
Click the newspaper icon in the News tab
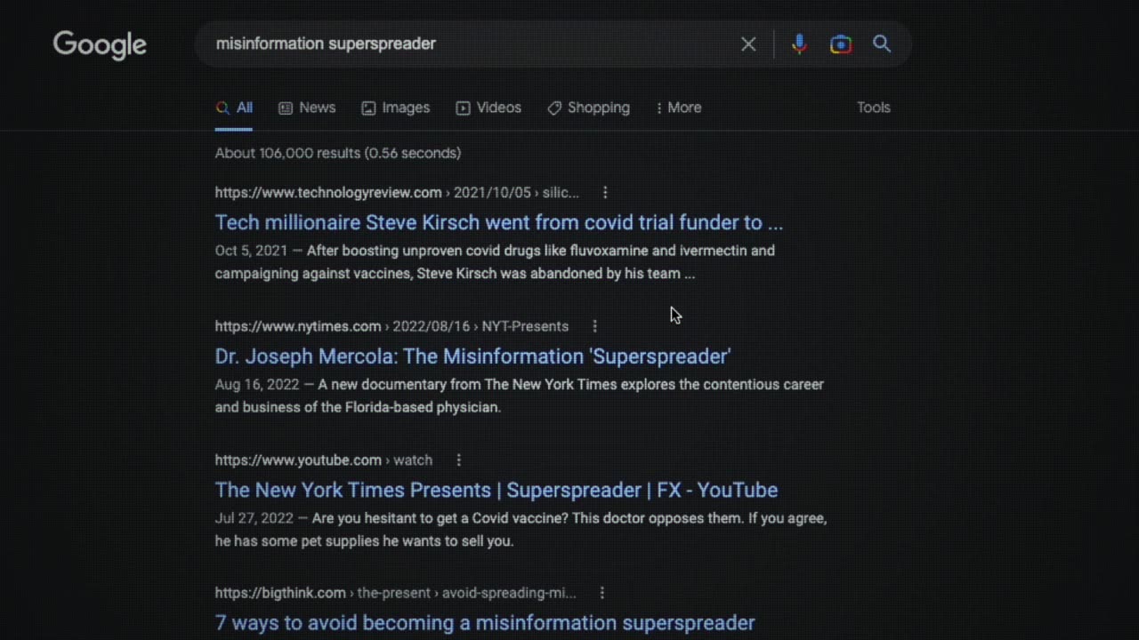(x=286, y=108)
